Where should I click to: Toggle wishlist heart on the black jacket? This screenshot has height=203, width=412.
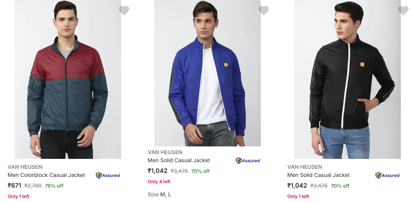pos(403,11)
